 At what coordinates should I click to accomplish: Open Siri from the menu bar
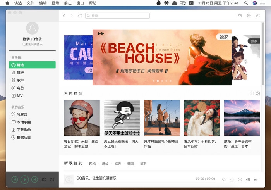255,3
